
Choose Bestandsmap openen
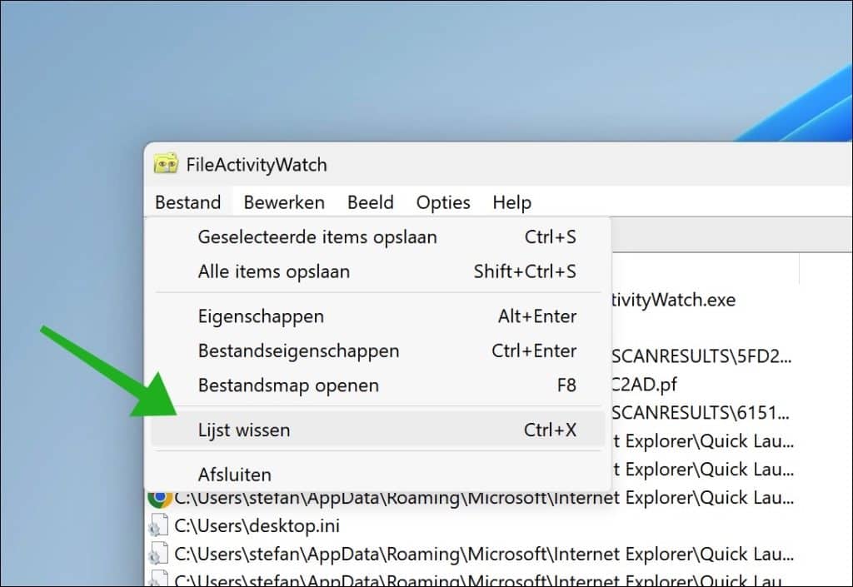(378, 386)
